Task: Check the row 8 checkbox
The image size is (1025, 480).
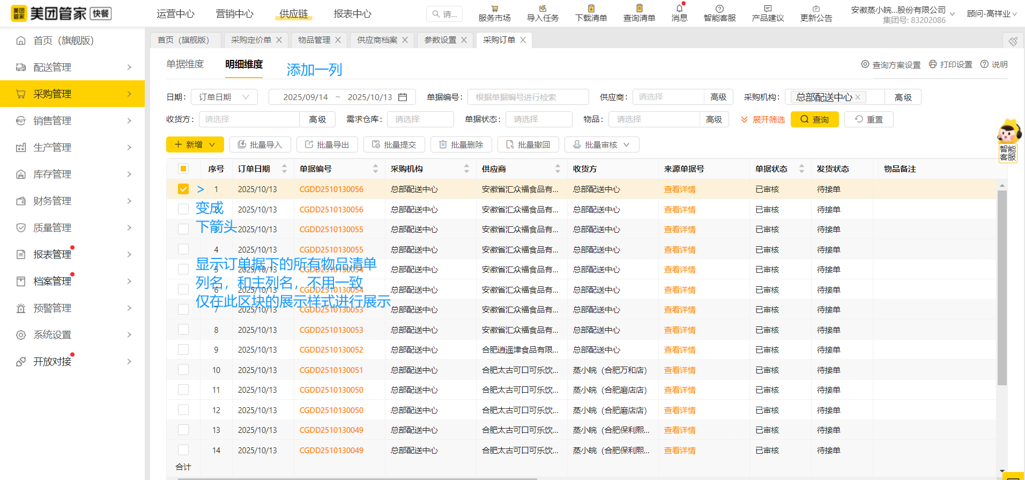Action: (183, 330)
